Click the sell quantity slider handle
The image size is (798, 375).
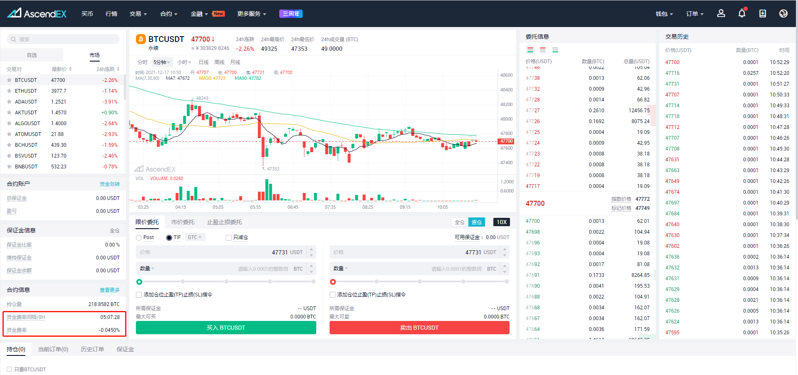333,282
